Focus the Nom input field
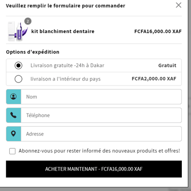This screenshot has height=191, width=191. point(101,97)
